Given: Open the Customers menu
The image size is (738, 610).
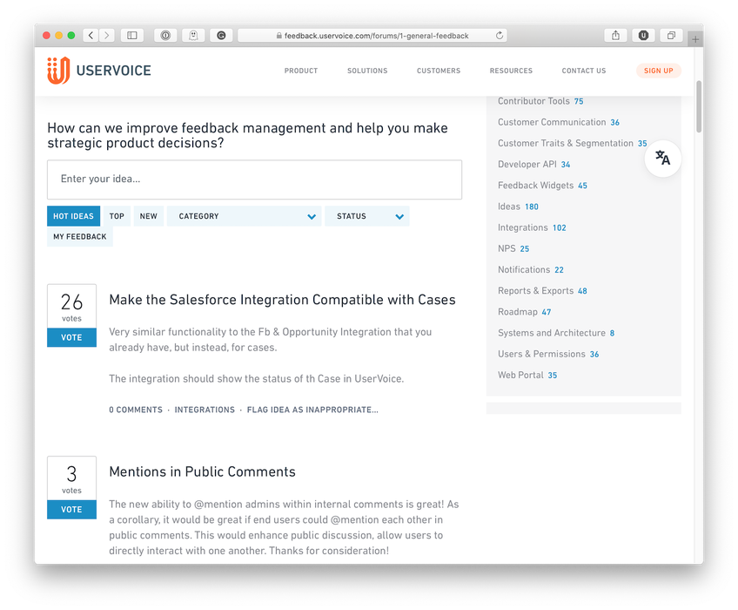Looking at the screenshot, I should coord(439,71).
